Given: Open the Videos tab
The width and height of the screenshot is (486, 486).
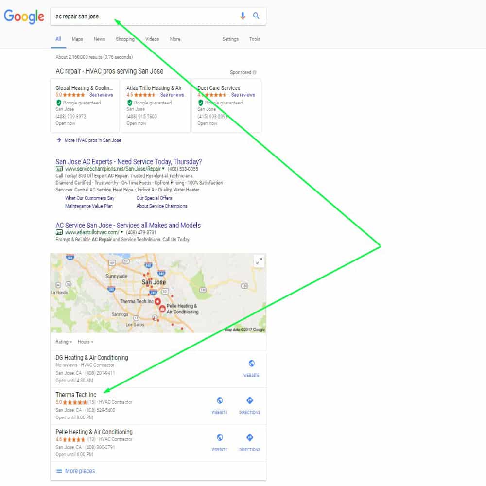Looking at the screenshot, I should [152, 39].
